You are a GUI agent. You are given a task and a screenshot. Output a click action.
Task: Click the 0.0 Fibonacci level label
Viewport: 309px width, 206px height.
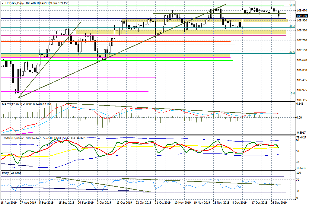pos(292,93)
